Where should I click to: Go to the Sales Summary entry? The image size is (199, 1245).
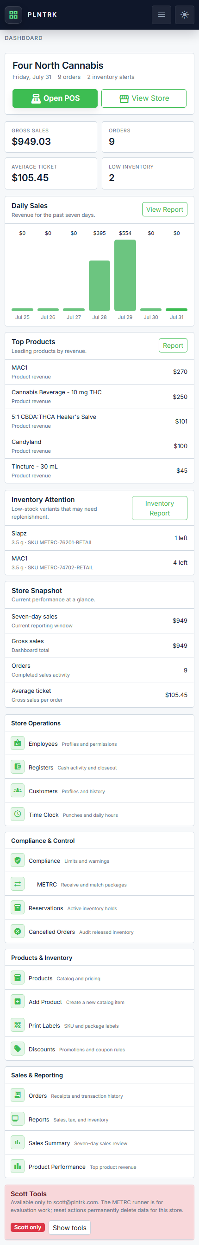click(99, 1143)
